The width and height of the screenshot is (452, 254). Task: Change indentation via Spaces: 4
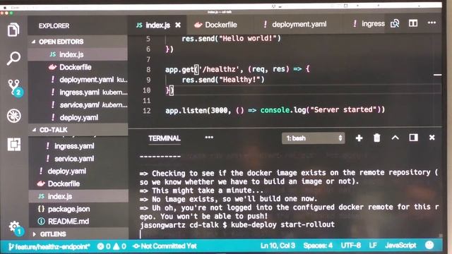pos(318,246)
